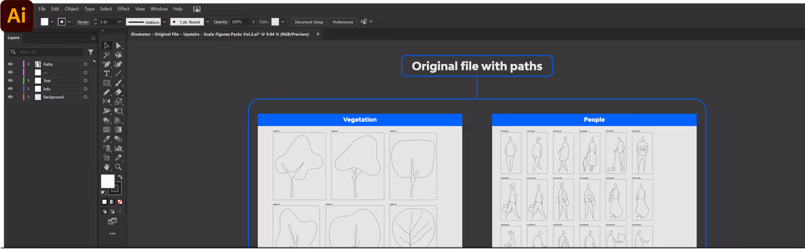Expand the Text layer
Viewport: 805px width, 249px height.
29,81
